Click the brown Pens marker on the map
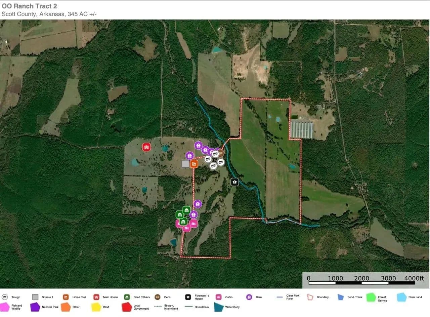The image size is (430, 317). (221, 153)
